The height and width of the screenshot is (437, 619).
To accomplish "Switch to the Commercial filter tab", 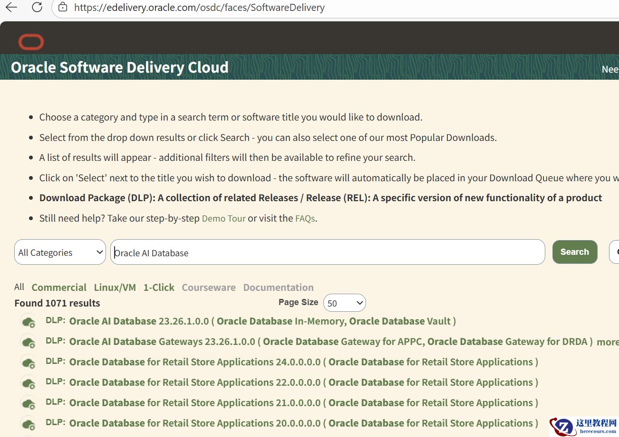I will click(59, 288).
